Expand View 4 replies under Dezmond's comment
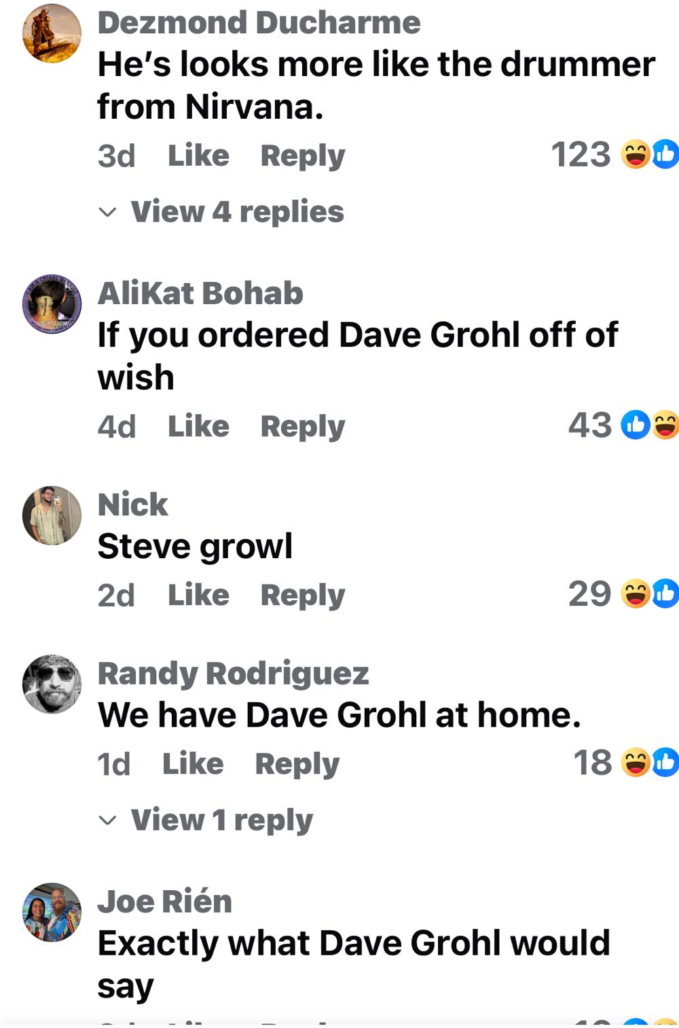679x1028 pixels. click(x=222, y=212)
